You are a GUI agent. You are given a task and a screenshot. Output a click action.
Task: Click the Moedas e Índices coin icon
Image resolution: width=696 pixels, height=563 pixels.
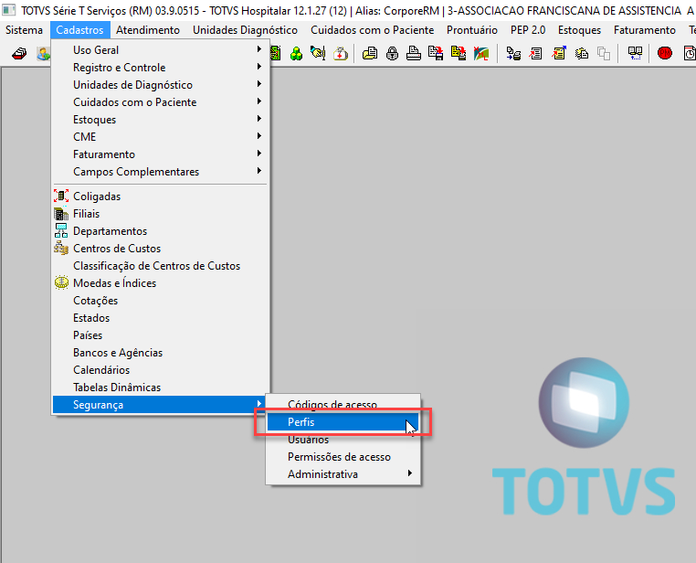[x=61, y=282]
